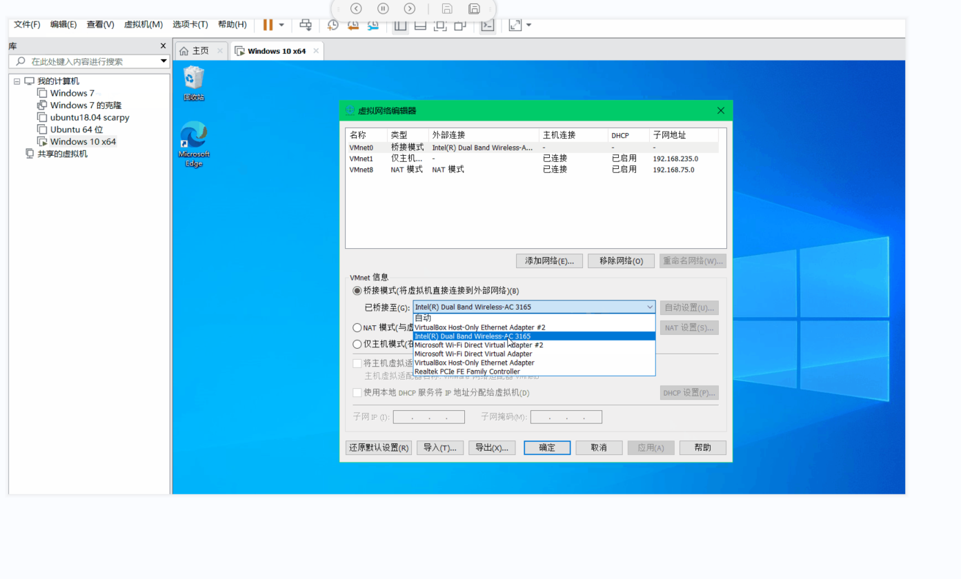Select the VMnet0 row in network table
This screenshot has width=961, height=579.
click(x=533, y=148)
